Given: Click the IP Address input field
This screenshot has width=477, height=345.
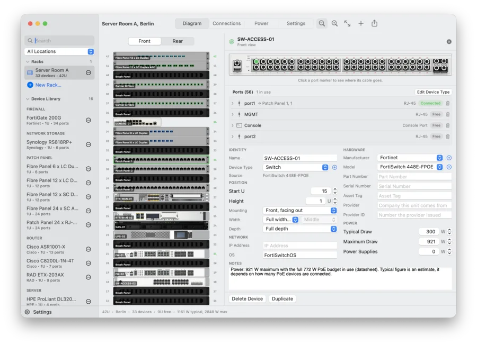Looking at the screenshot, I should click(300, 246).
